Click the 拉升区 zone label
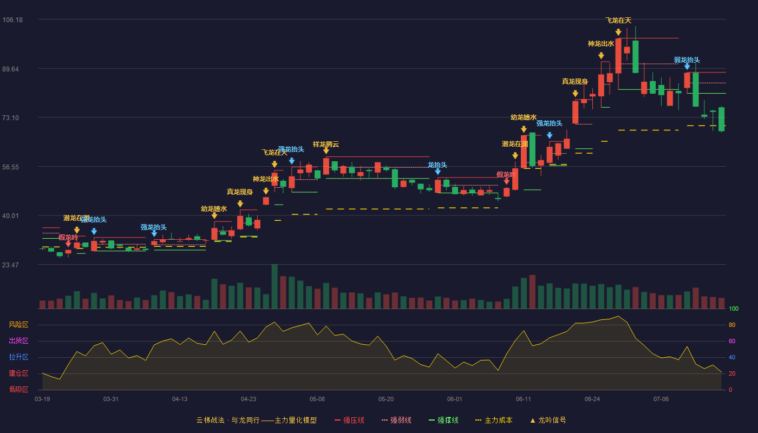Image resolution: width=758 pixels, height=433 pixels. [x=18, y=357]
